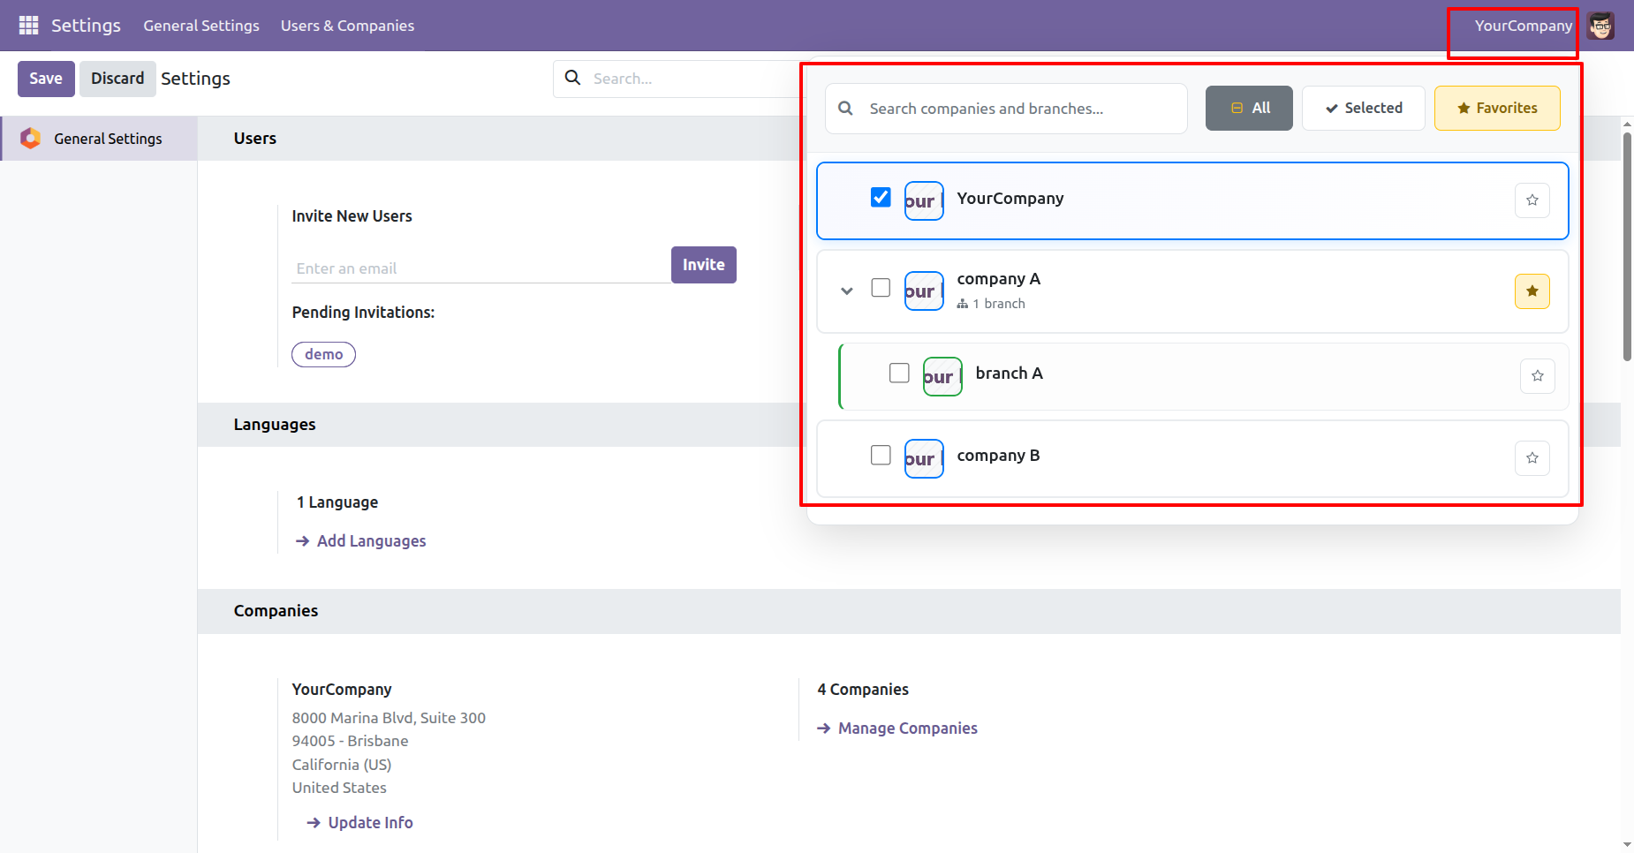Remove company A from favorites
The width and height of the screenshot is (1634, 853).
point(1532,291)
